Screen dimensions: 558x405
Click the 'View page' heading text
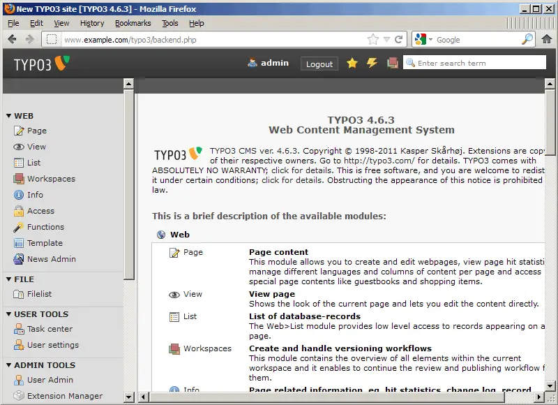pyautogui.click(x=272, y=294)
